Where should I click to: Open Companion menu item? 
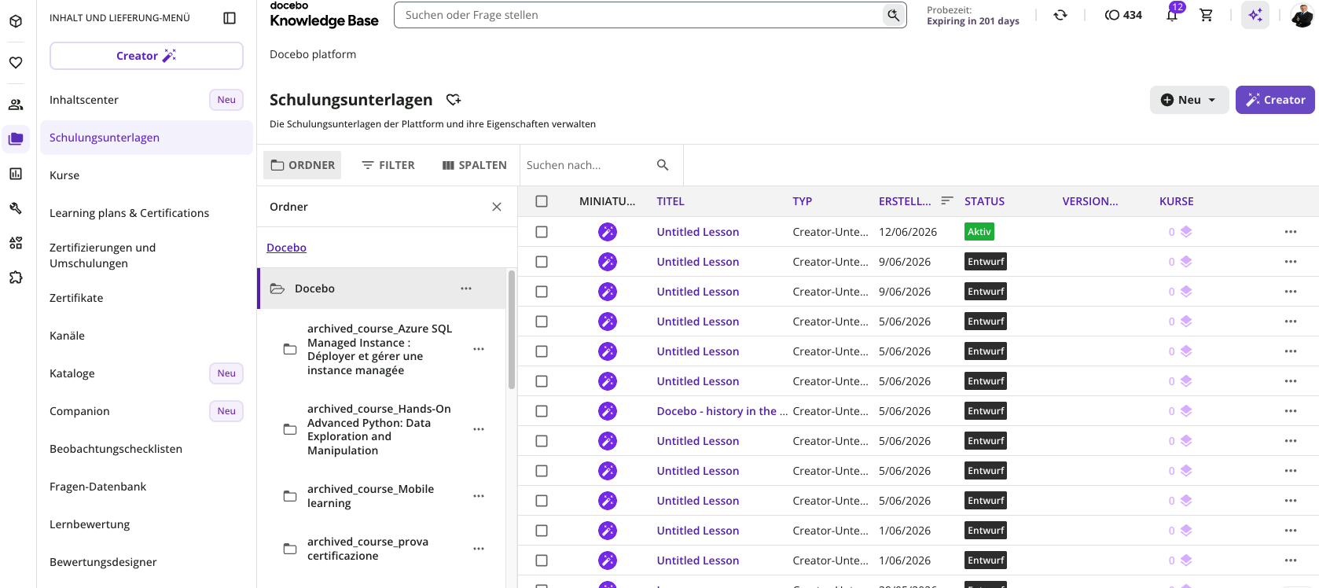click(146, 411)
